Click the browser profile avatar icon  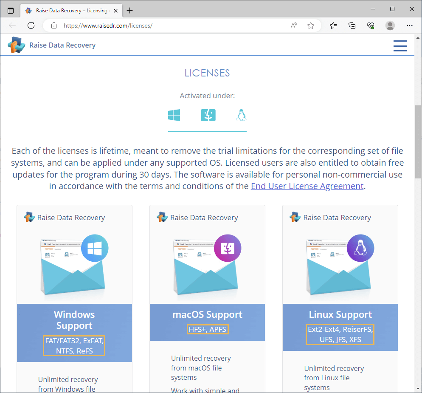[390, 25]
